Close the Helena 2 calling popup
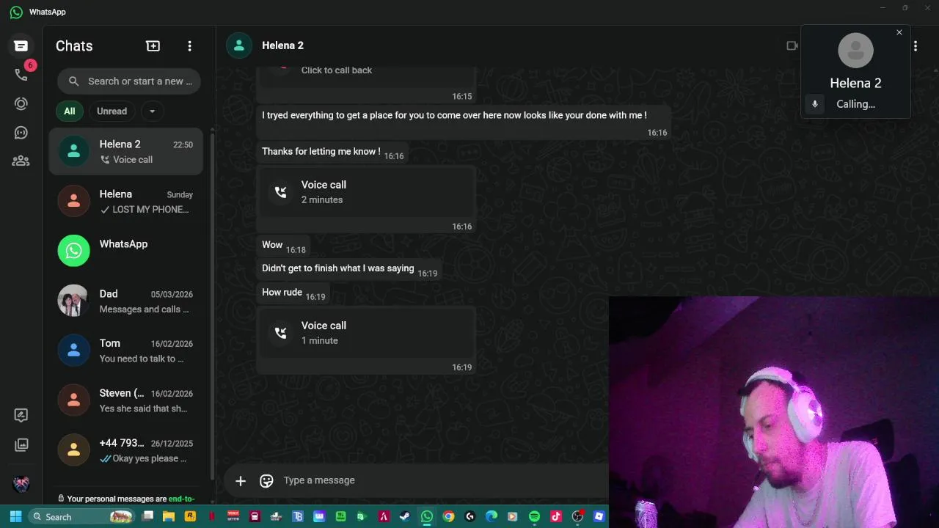Viewport: 939px width, 528px height. click(899, 32)
